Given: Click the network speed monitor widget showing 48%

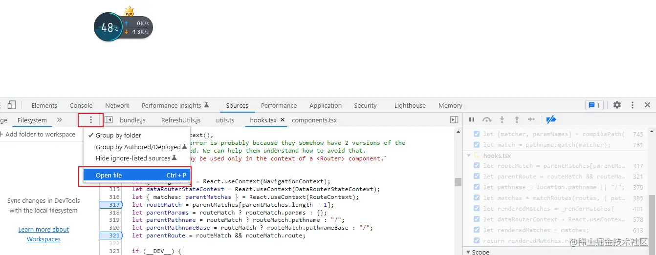Looking at the screenshot, I should pyautogui.click(x=123, y=27).
